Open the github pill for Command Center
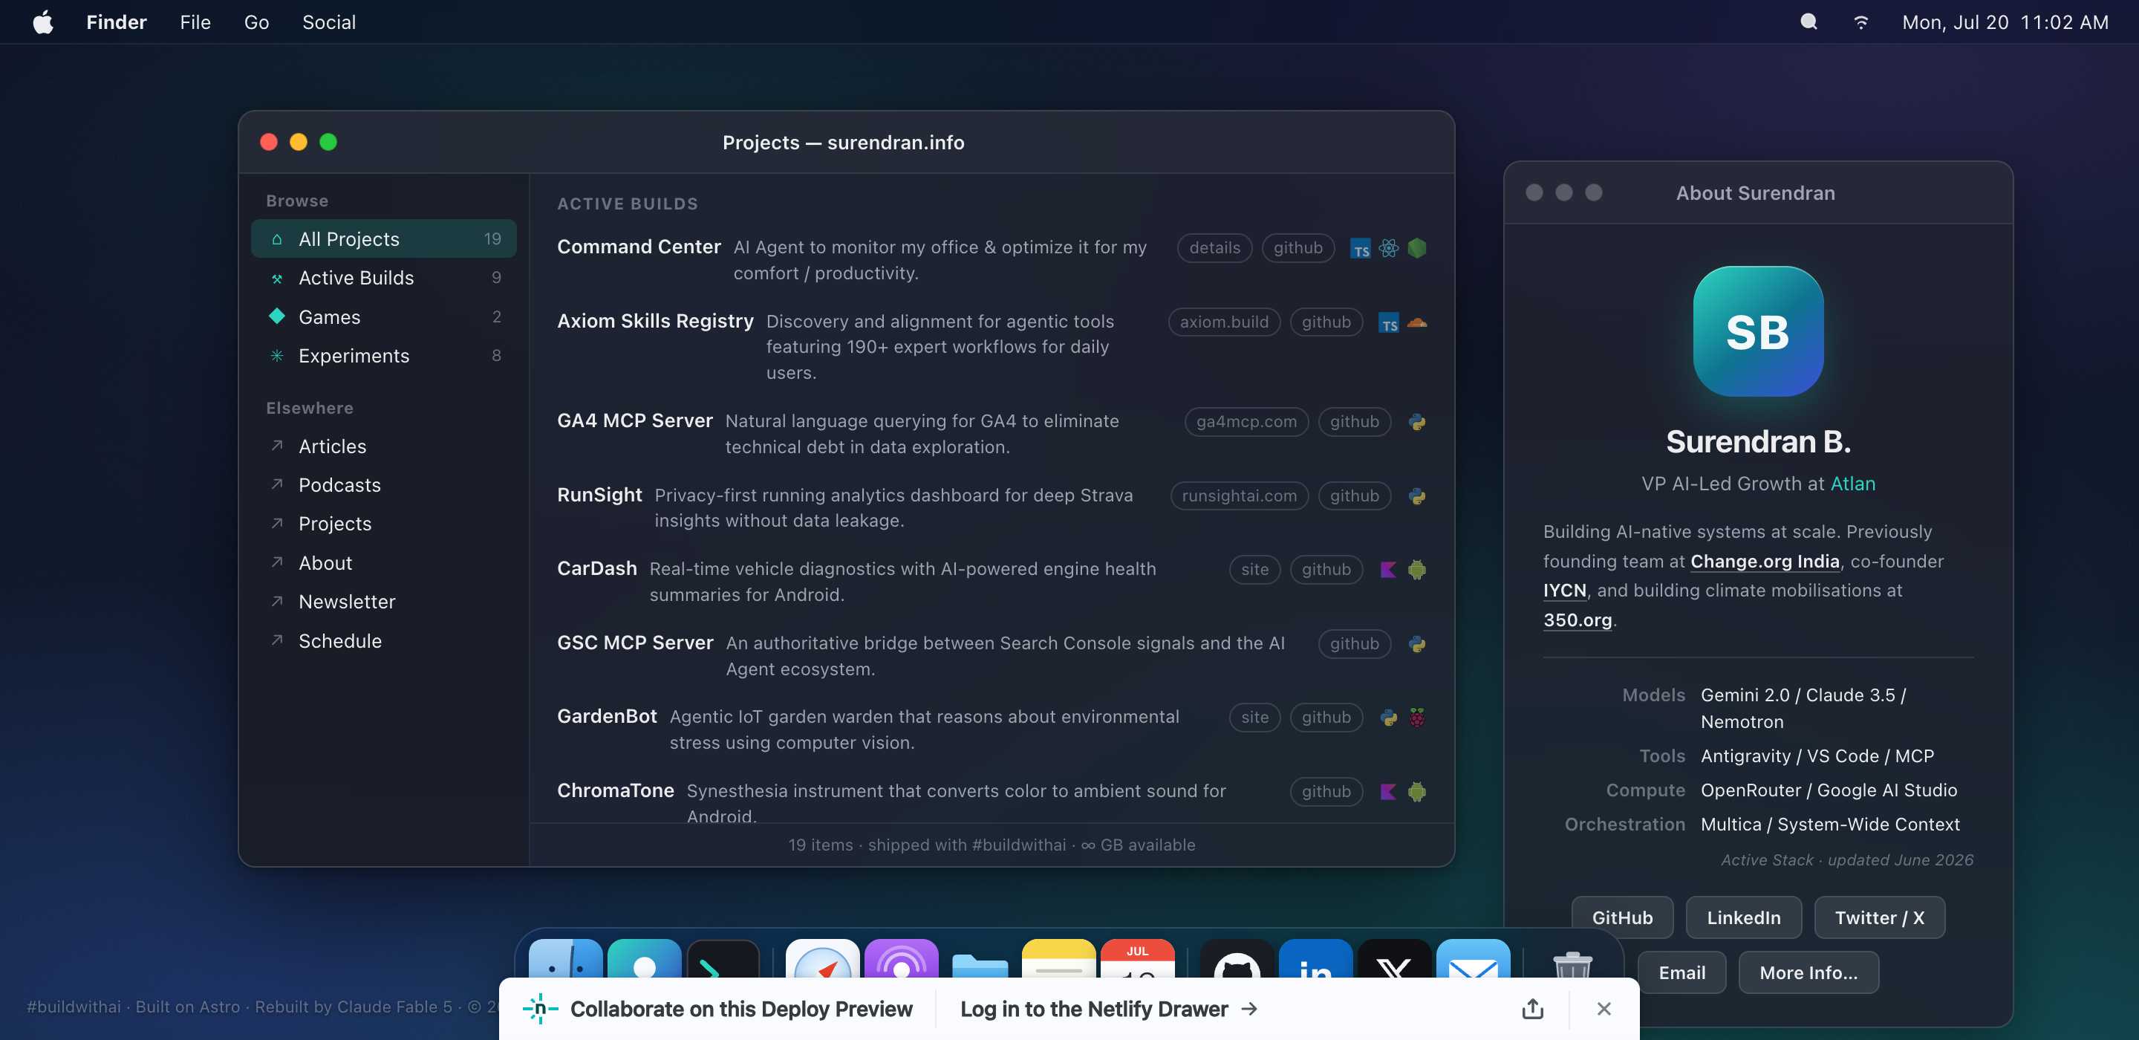 click(1298, 248)
